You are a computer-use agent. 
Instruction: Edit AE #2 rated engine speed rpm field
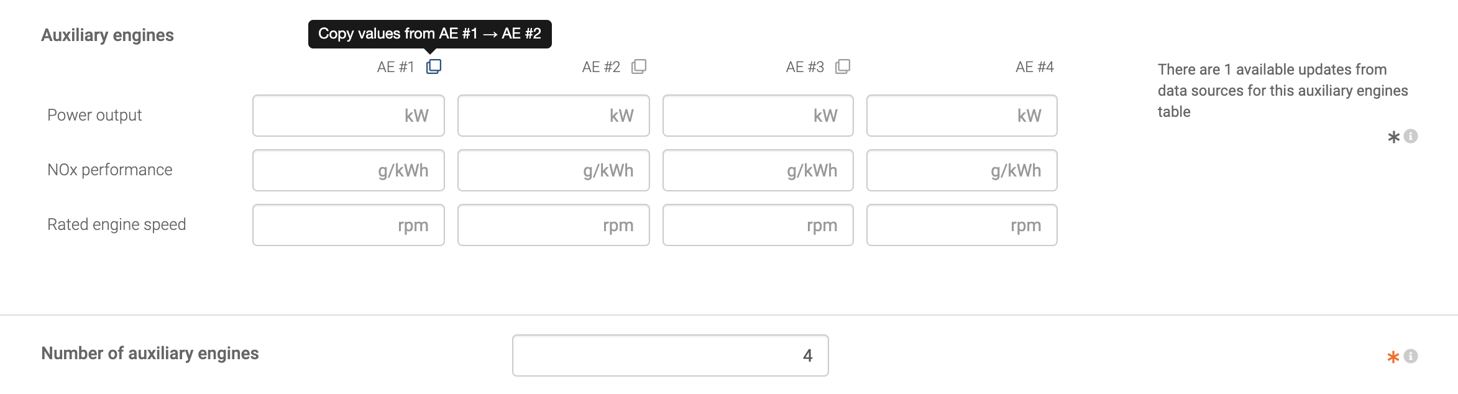click(554, 225)
